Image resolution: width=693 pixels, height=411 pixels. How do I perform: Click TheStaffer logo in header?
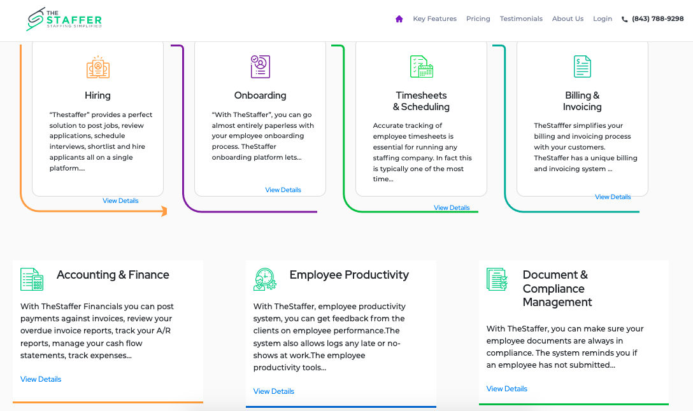(64, 19)
